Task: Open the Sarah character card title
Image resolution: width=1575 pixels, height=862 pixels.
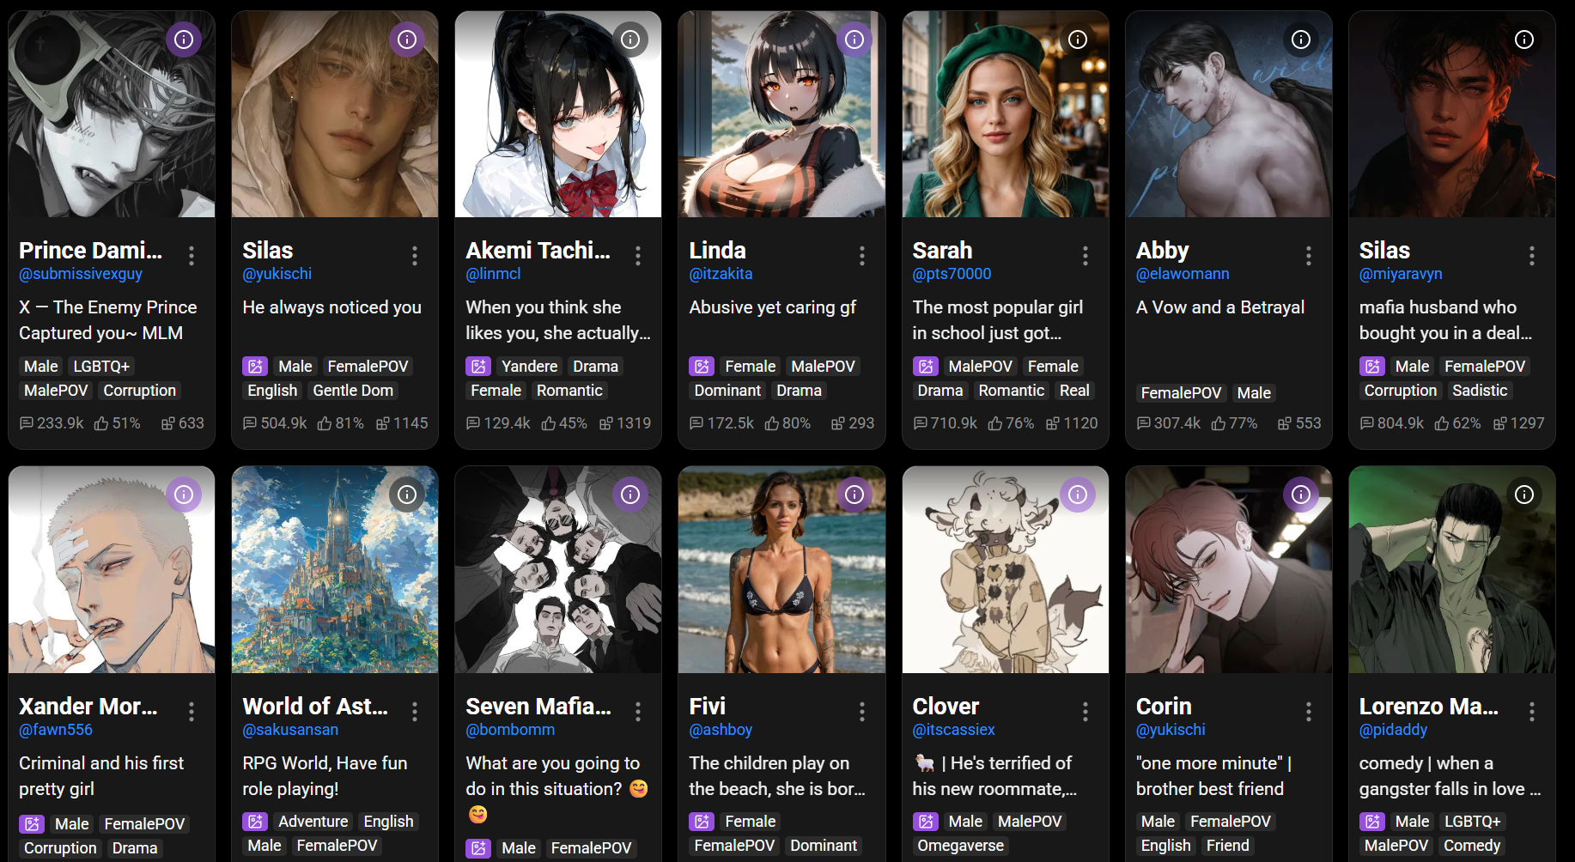Action: pyautogui.click(x=942, y=251)
